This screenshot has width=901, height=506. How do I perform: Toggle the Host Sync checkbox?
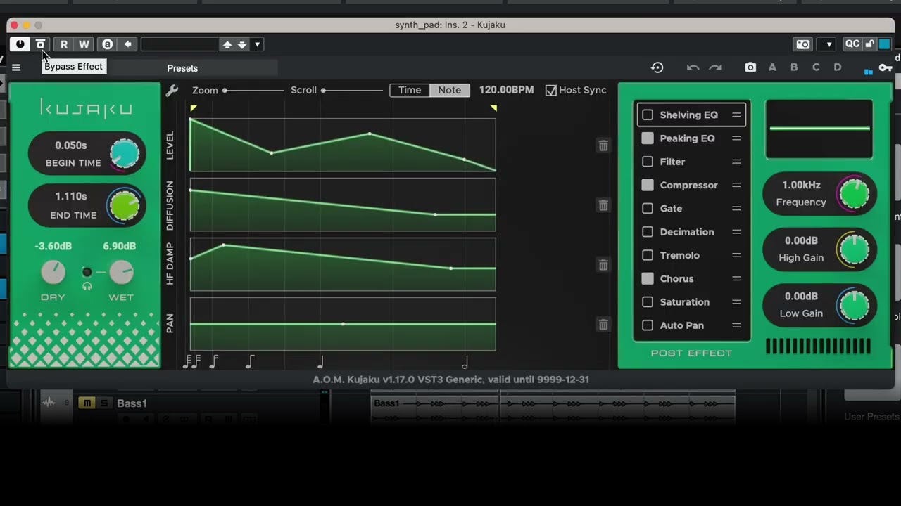coord(551,90)
